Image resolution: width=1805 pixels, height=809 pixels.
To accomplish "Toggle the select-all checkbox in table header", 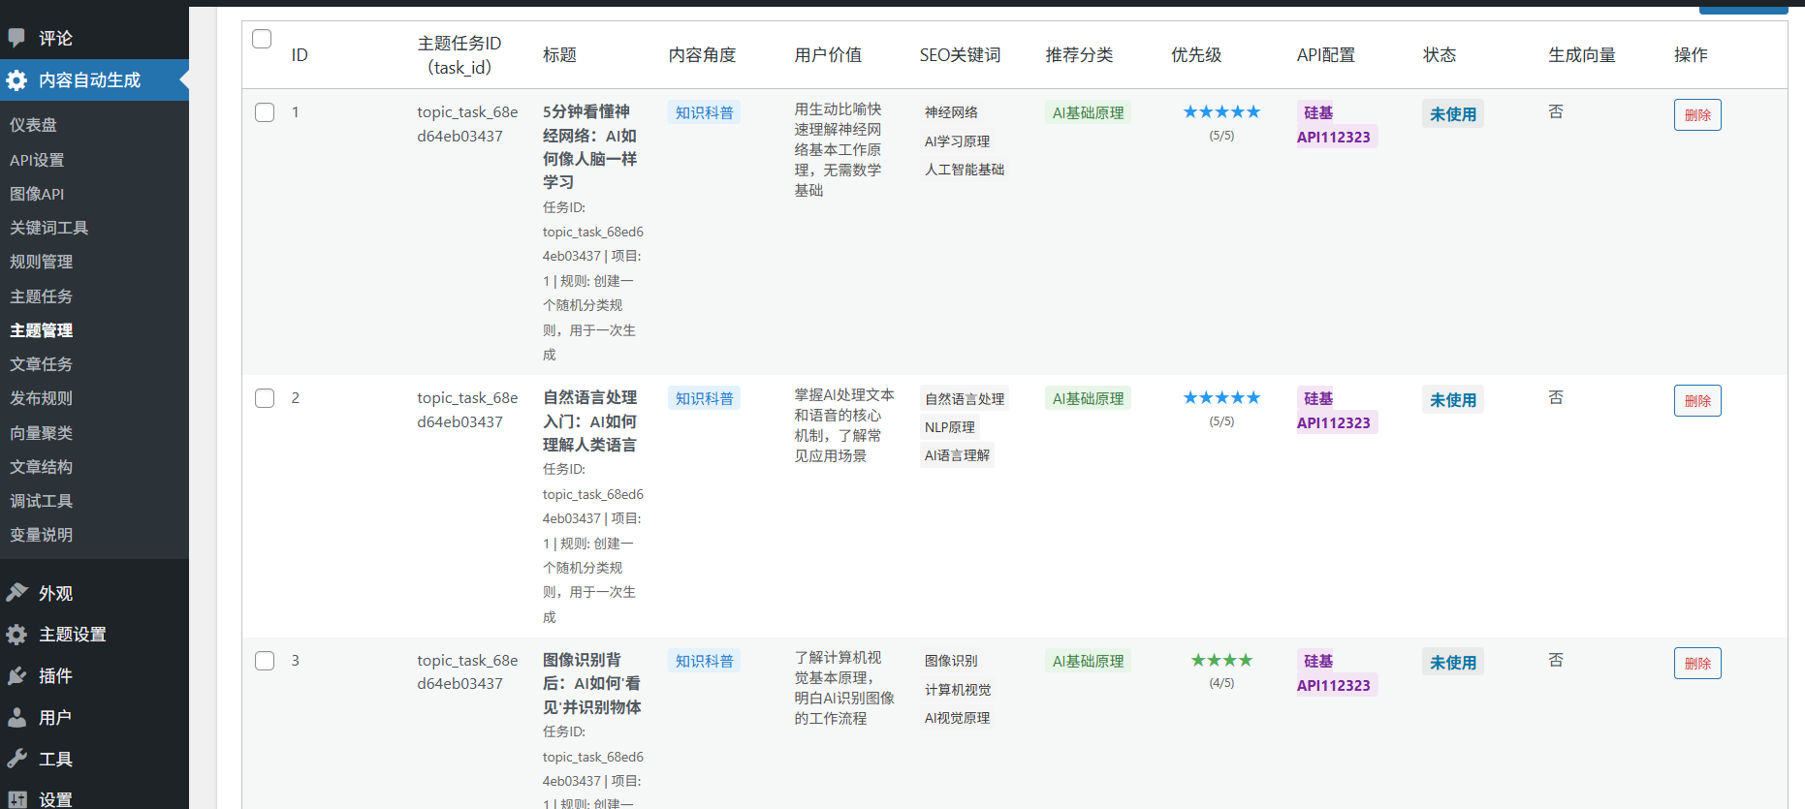I will [262, 39].
